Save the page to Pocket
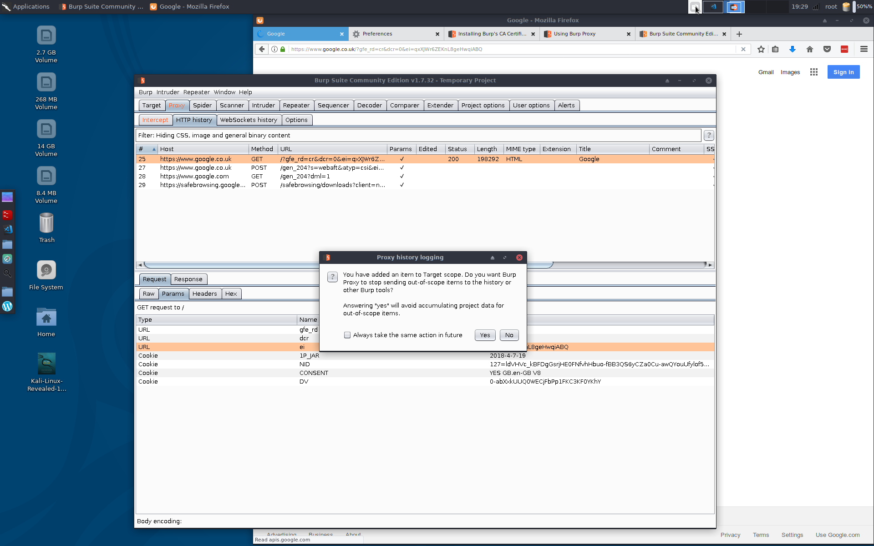 (x=827, y=49)
